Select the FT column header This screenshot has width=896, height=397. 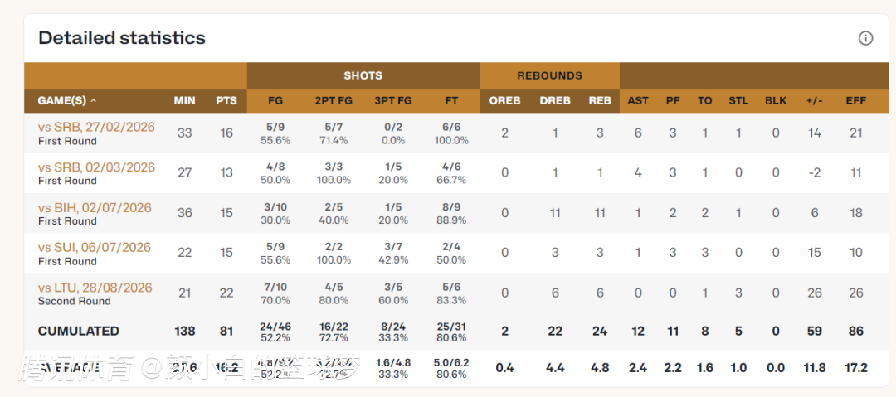click(451, 100)
